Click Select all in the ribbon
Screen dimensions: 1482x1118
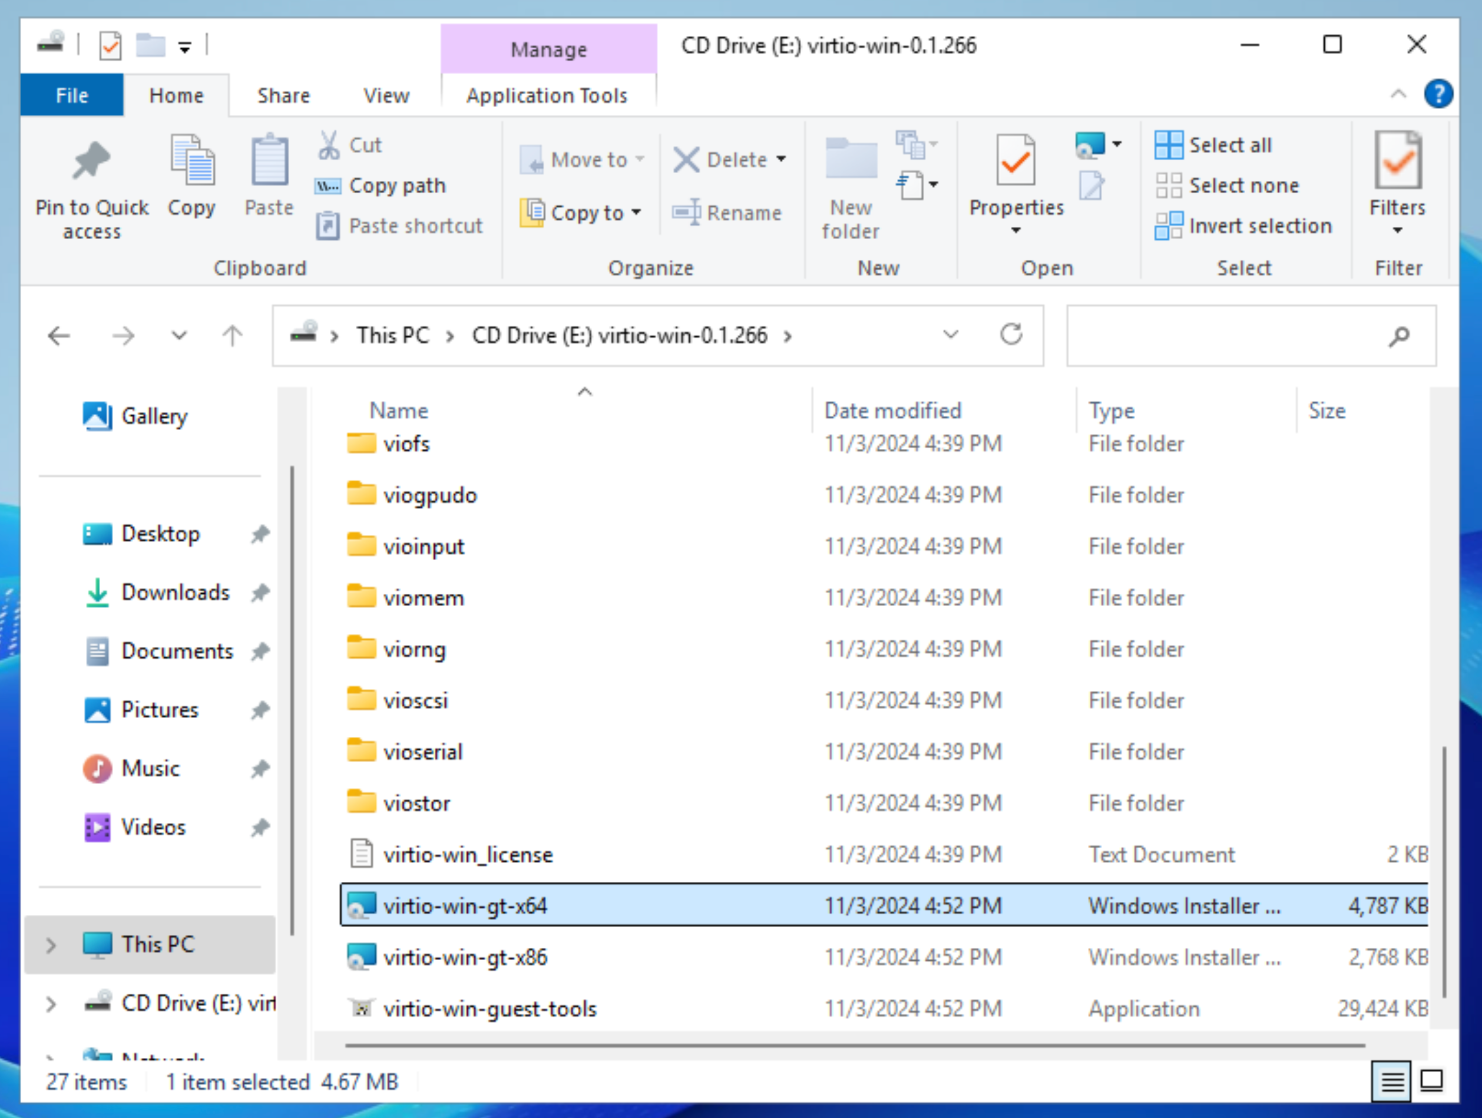pos(1213,145)
